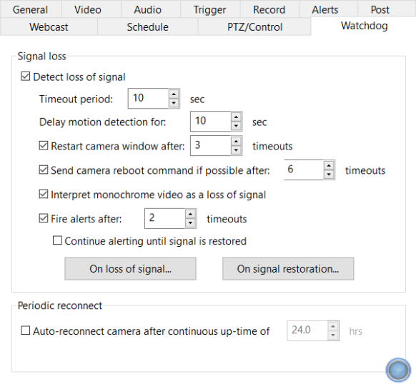Image resolution: width=416 pixels, height=387 pixels.
Task: Increase the camera reboot command timeouts
Action: 329,165
